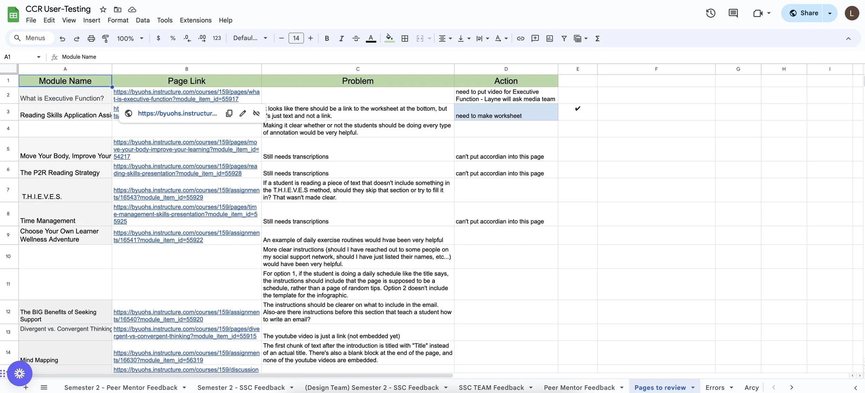
Task: Copy link in the hover card
Action: 229,113
